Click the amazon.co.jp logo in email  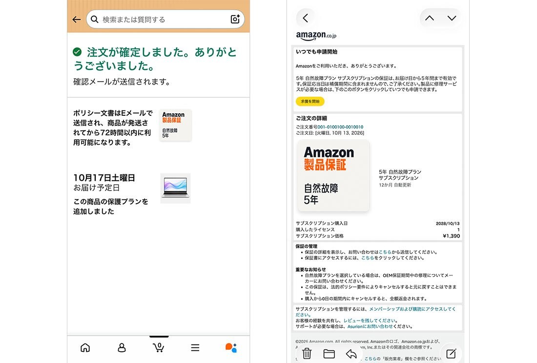coord(316,36)
